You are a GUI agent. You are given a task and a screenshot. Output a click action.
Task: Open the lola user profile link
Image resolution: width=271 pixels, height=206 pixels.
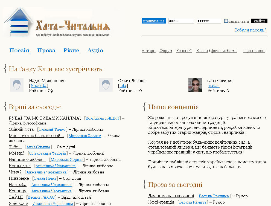click(x=123, y=86)
